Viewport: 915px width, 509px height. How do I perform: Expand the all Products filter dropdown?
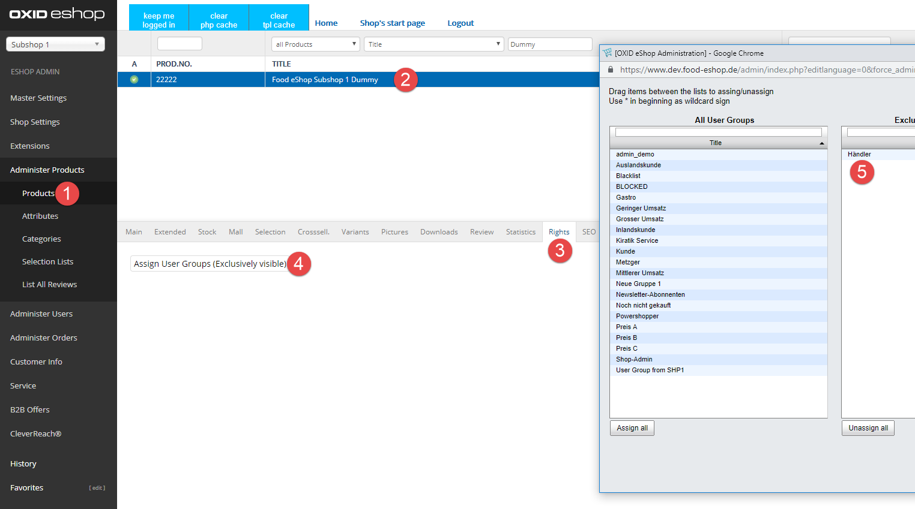(315, 44)
